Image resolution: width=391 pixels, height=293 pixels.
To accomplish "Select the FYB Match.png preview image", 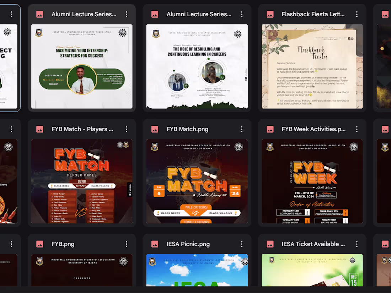I will pyautogui.click(x=197, y=181).
